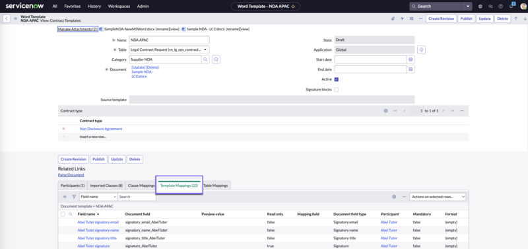Go to previous record with up arrow
The width and height of the screenshot is (528, 249).
point(515,18)
